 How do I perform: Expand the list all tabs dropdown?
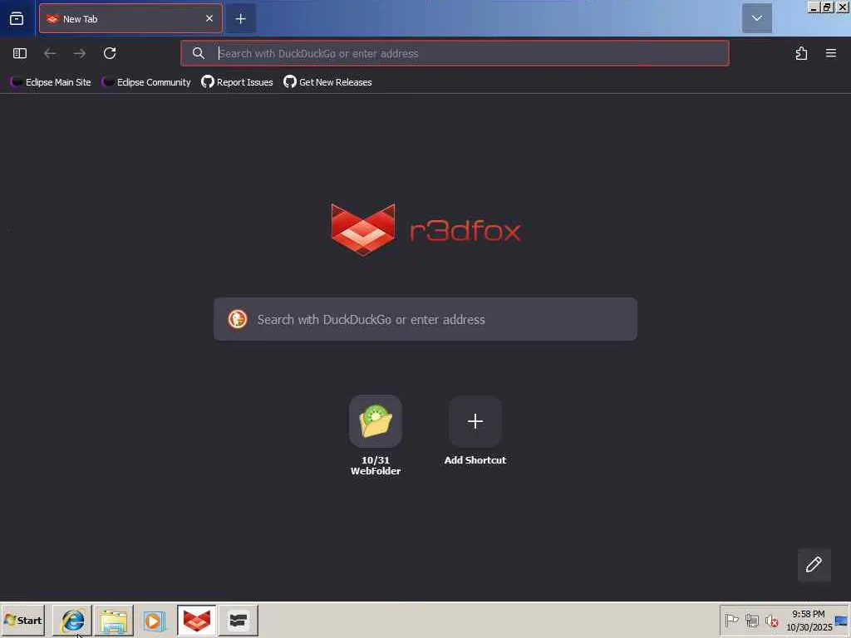756,18
